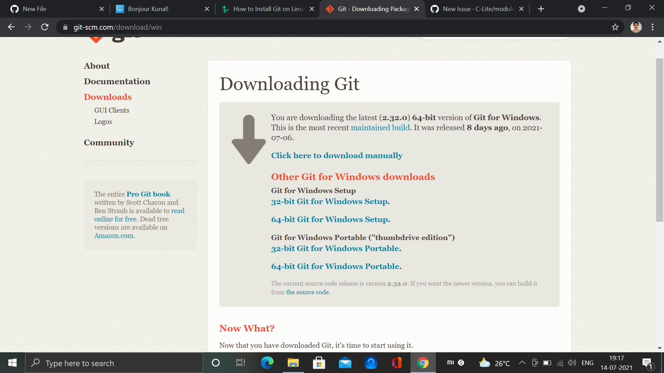Viewport: 664px width, 373px height.
Task: Bookmark this page with the star icon
Action: point(615,27)
